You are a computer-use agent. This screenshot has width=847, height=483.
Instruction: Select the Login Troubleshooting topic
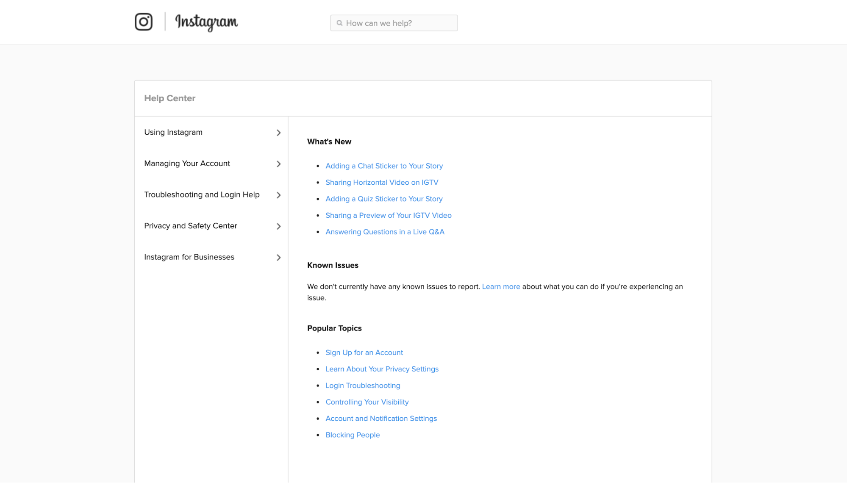(363, 385)
